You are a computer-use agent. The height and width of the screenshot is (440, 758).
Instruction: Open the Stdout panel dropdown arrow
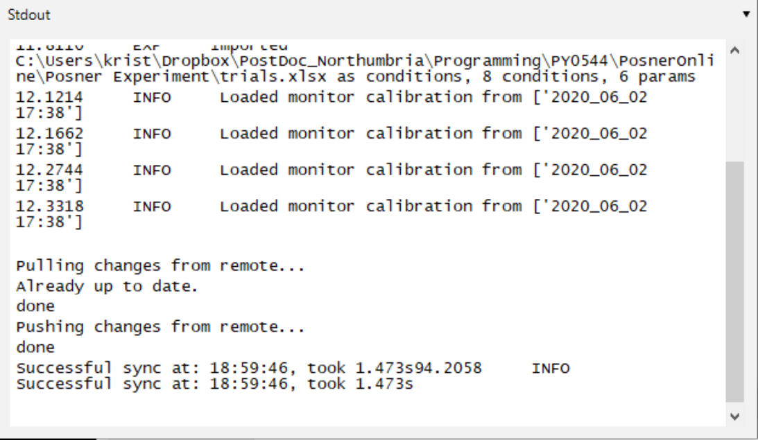(746, 14)
